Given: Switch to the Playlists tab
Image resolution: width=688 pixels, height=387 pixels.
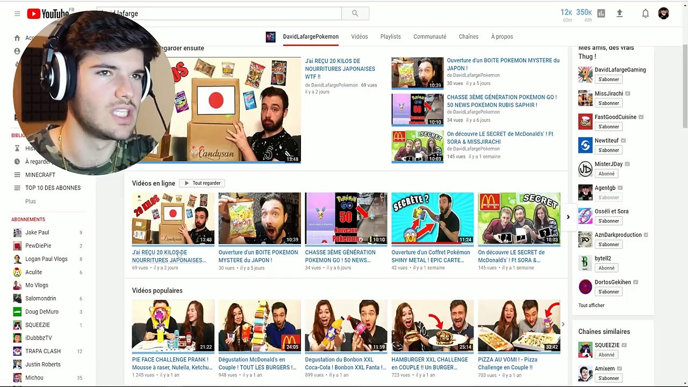Looking at the screenshot, I should [391, 37].
